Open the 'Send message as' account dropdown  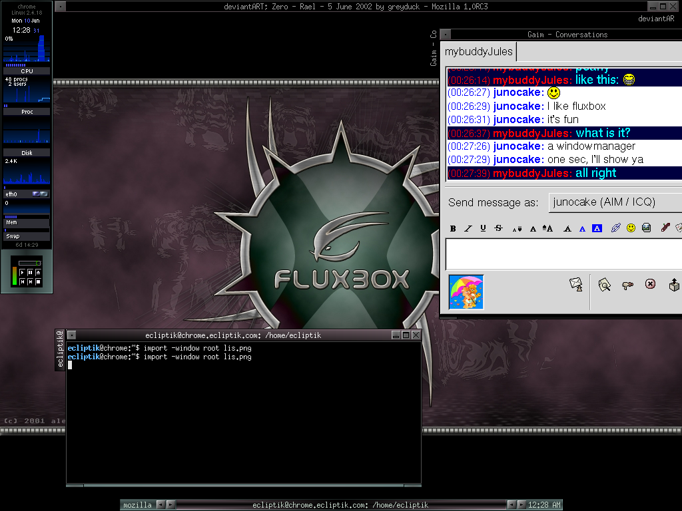[x=614, y=202]
